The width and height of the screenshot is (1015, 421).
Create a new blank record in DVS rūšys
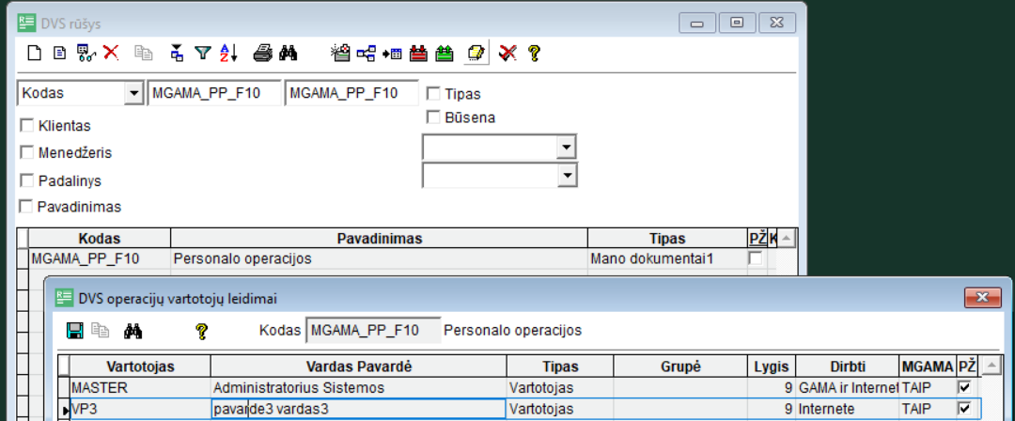click(34, 54)
